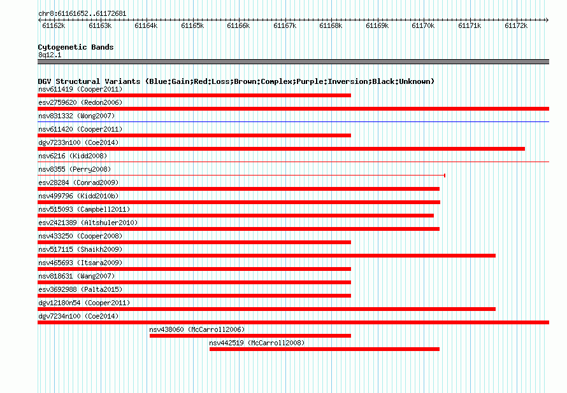
Task: Click the red bar under nsv442519 (McCarroll2008)
Action: tap(324, 349)
